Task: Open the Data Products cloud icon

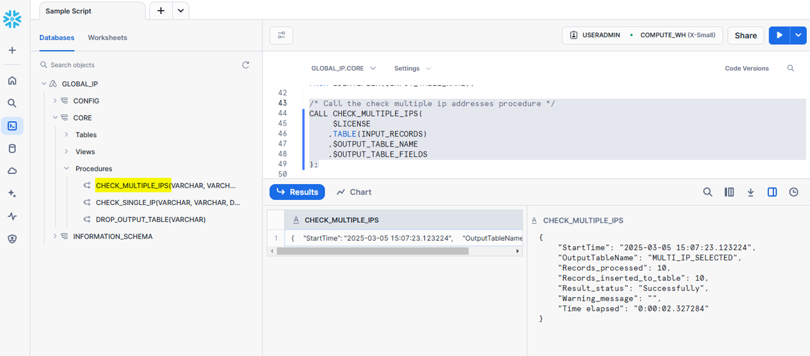Action: click(12, 171)
